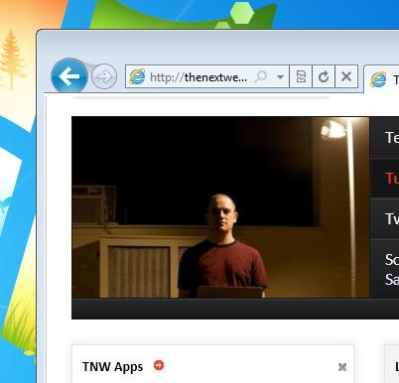399x383 pixels.
Task: Open the featured photo of man in red shirt
Action: click(x=220, y=207)
